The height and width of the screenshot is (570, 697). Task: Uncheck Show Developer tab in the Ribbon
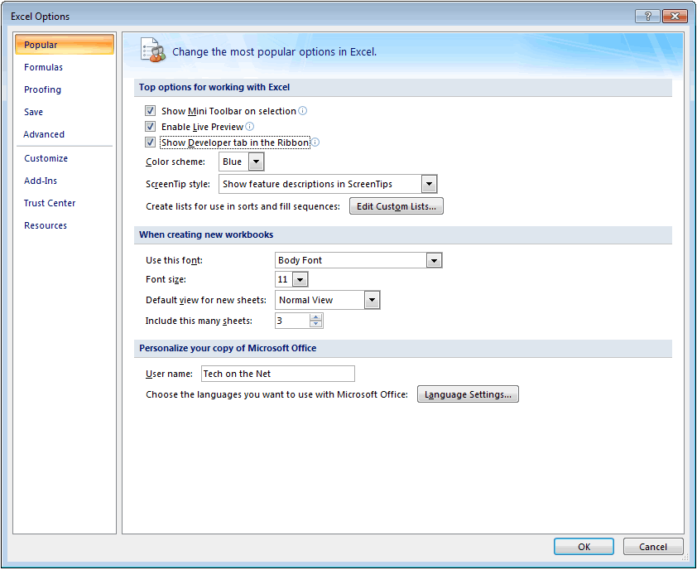pos(151,142)
